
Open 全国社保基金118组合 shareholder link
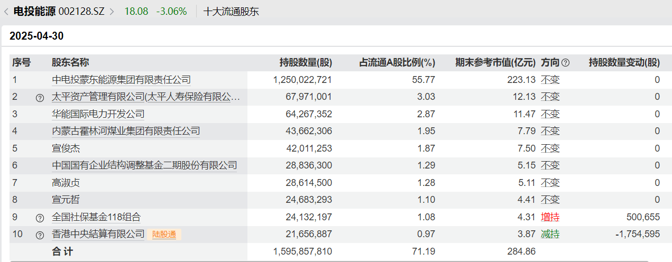click(96, 217)
